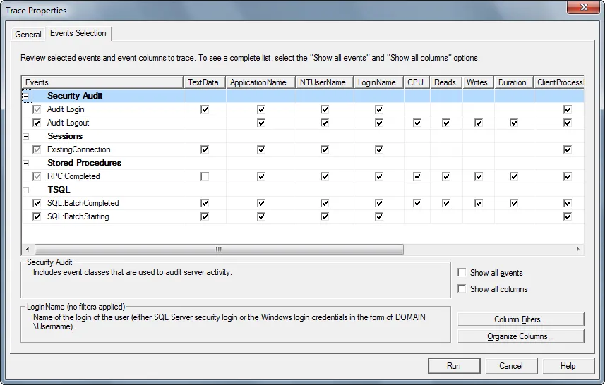Image resolution: width=605 pixels, height=385 pixels.
Task: Run the trace
Action: point(454,366)
